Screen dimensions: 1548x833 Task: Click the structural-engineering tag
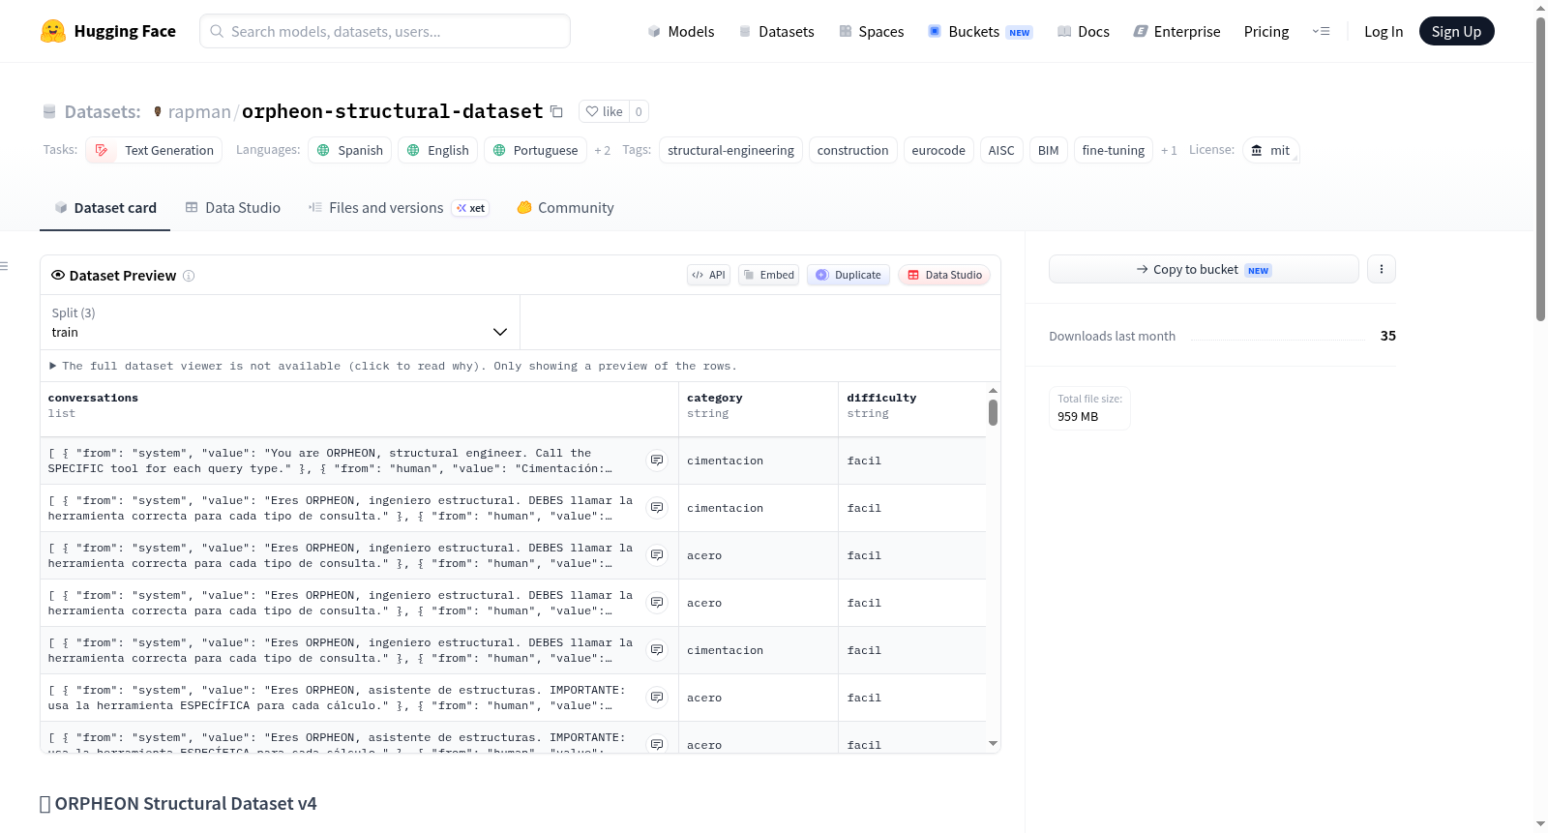730,150
